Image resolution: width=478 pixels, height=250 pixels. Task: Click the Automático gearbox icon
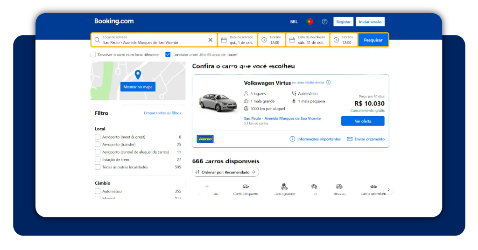tap(294, 93)
